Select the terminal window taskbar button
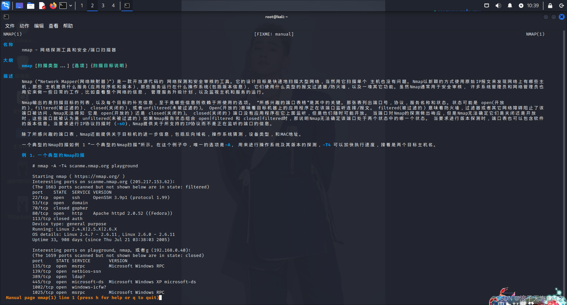 click(x=127, y=6)
